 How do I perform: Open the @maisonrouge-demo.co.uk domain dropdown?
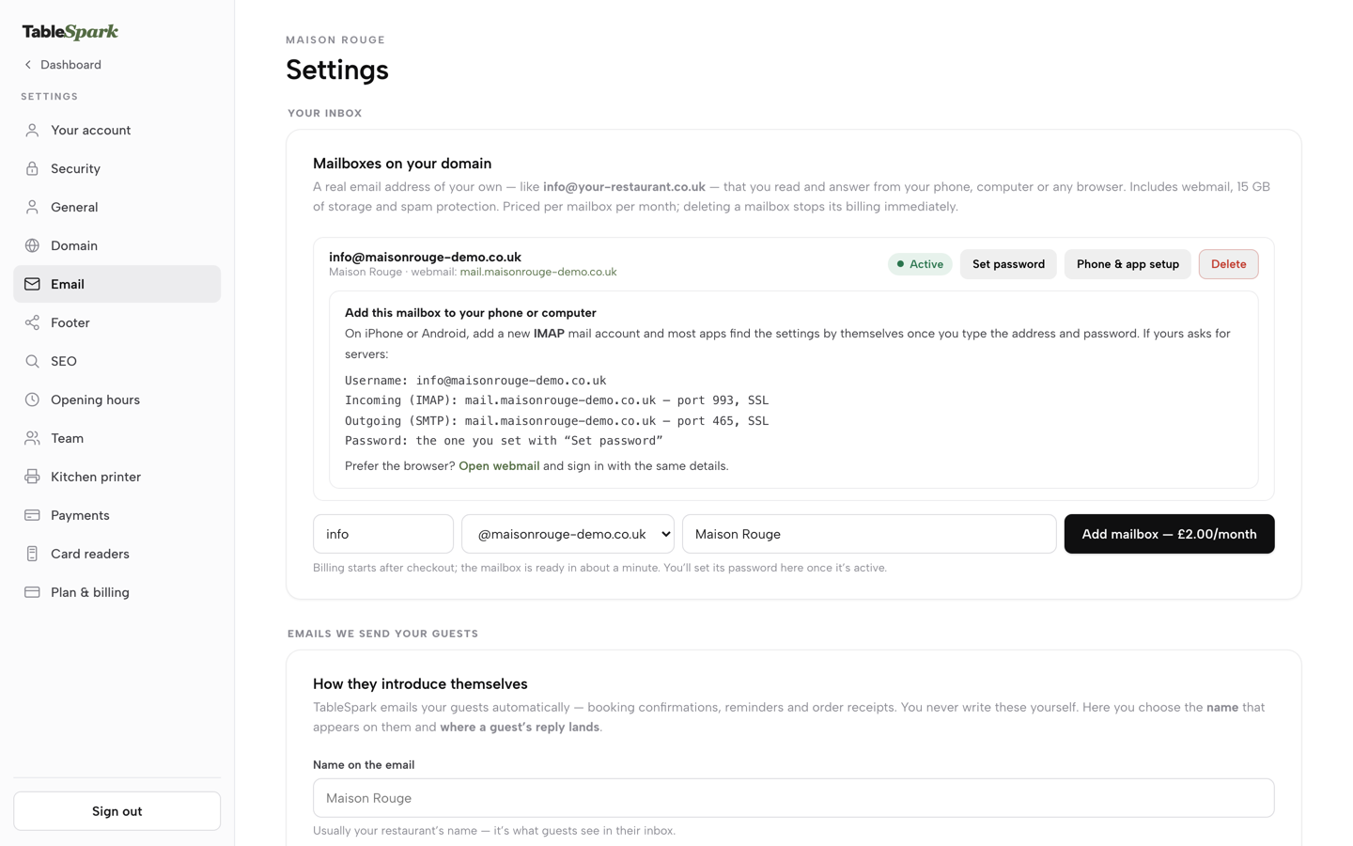coord(568,534)
